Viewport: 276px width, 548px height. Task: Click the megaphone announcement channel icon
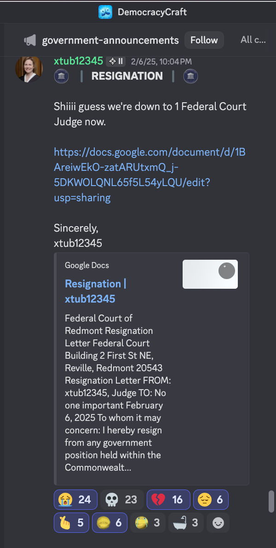point(30,40)
